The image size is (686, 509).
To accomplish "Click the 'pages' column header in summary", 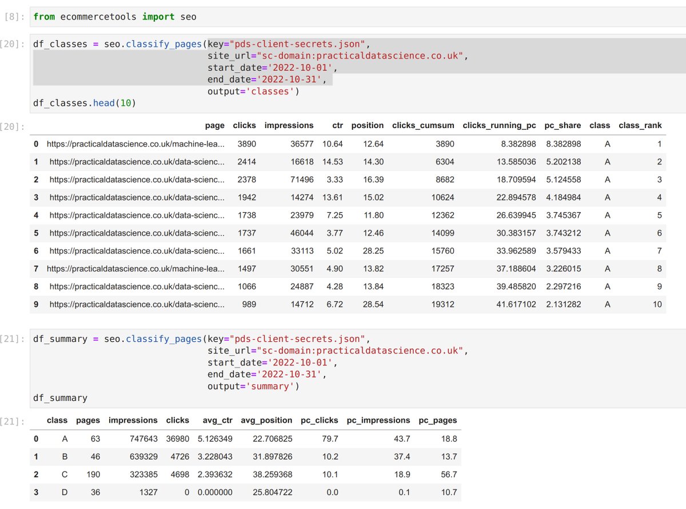I will (x=88, y=420).
